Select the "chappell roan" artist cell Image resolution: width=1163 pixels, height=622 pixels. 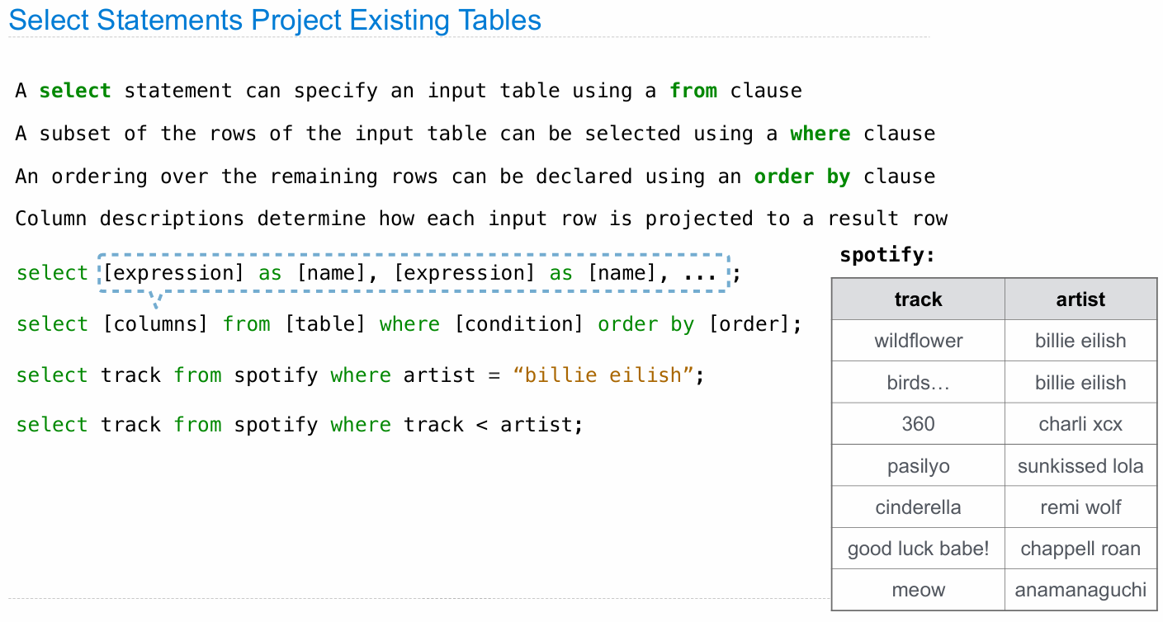click(x=1080, y=549)
